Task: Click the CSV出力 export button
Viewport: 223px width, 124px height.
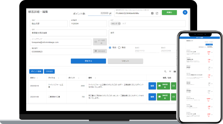Action: (x=49, y=71)
